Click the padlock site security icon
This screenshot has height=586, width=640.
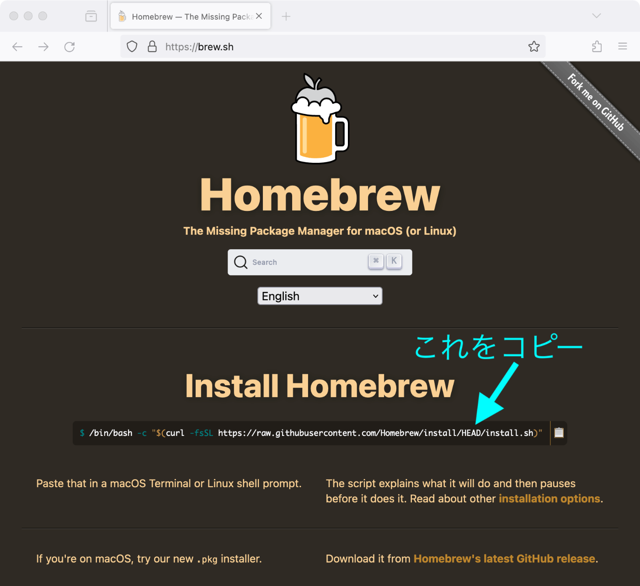tap(152, 47)
